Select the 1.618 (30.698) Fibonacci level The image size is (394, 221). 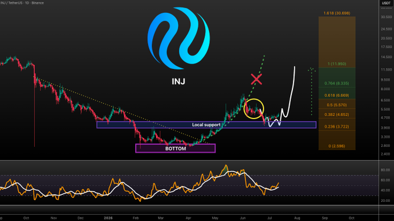coord(337,13)
